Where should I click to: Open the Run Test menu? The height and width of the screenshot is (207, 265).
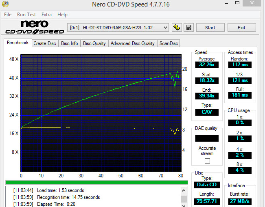26,15
